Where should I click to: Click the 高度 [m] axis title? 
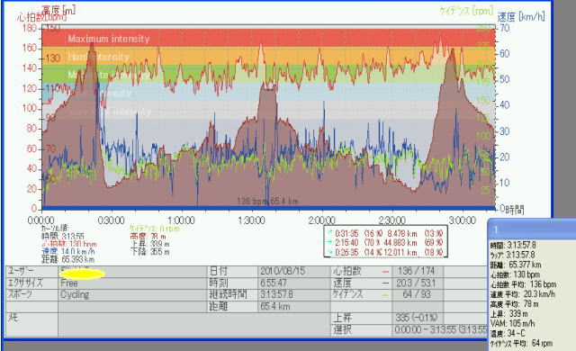(58, 9)
